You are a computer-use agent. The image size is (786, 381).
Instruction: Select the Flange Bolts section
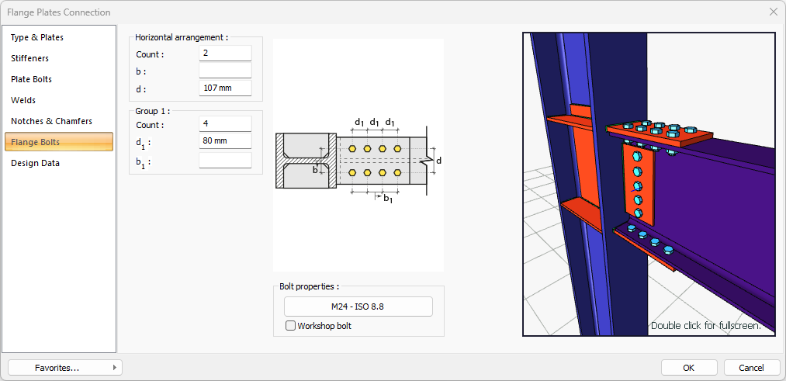coord(35,142)
